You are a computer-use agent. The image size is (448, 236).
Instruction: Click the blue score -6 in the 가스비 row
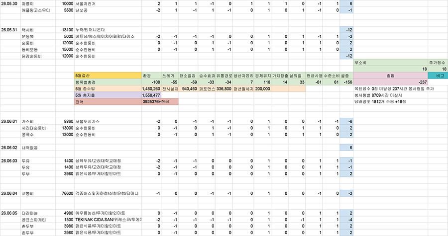click(346, 121)
